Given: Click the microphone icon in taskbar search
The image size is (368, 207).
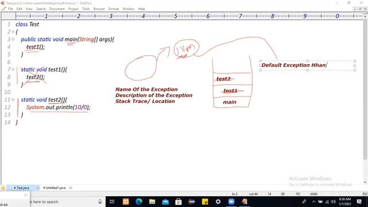Looking at the screenshot, I should point(100,202).
